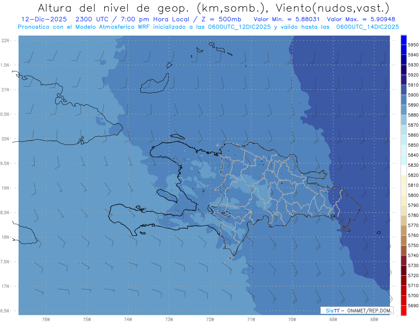
Task: Click the '71W' longitude label
Action: tap(251, 319)
